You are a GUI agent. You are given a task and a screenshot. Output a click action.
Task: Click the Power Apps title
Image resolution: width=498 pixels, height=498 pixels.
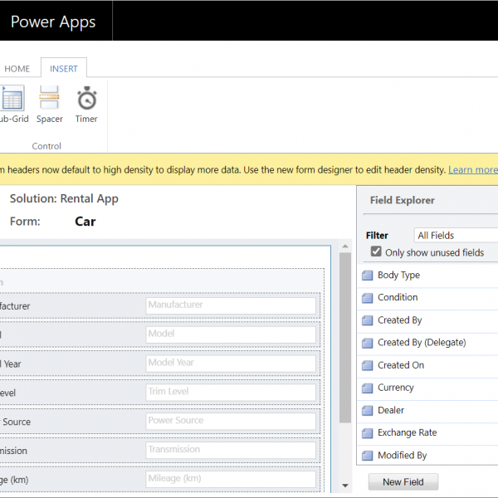[x=53, y=22]
